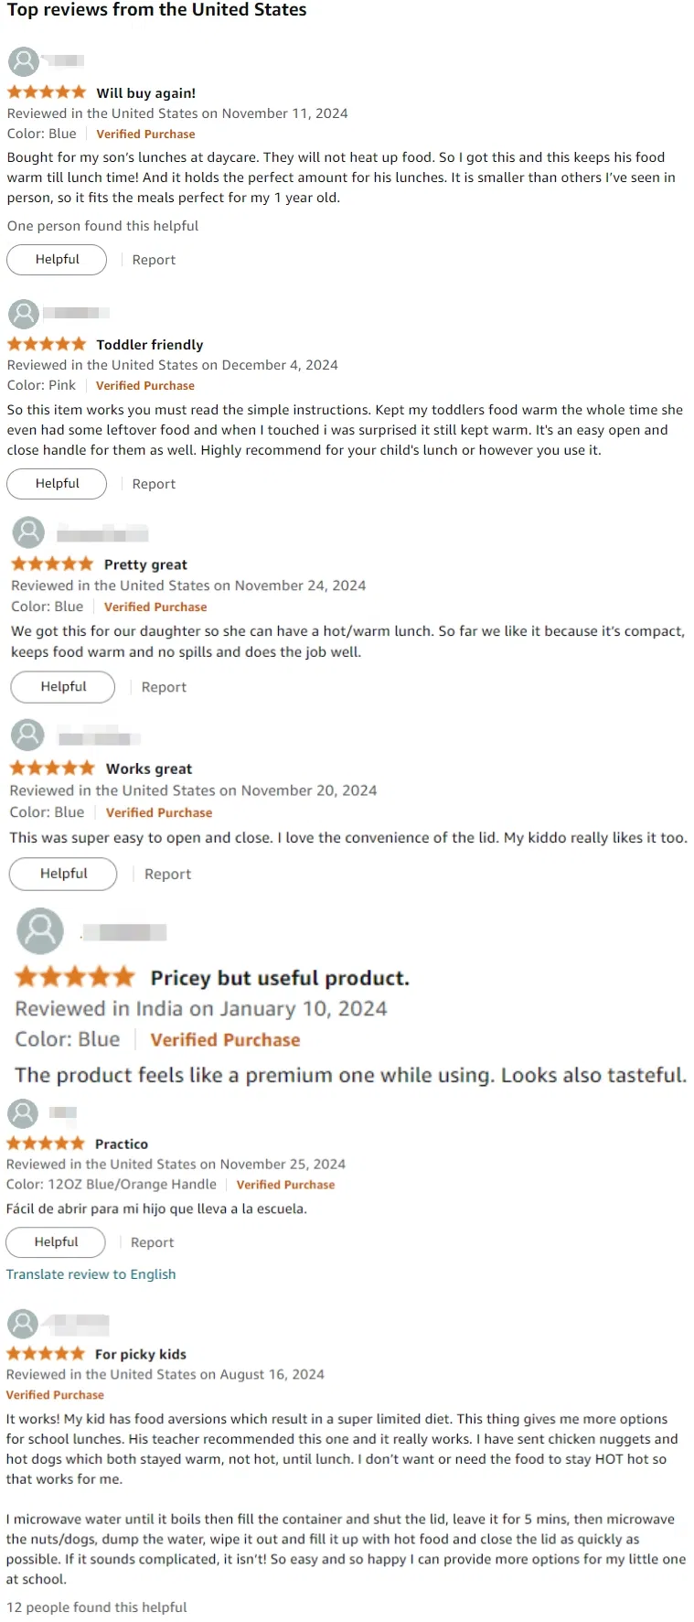Report the "Practico" review

coord(152,1241)
